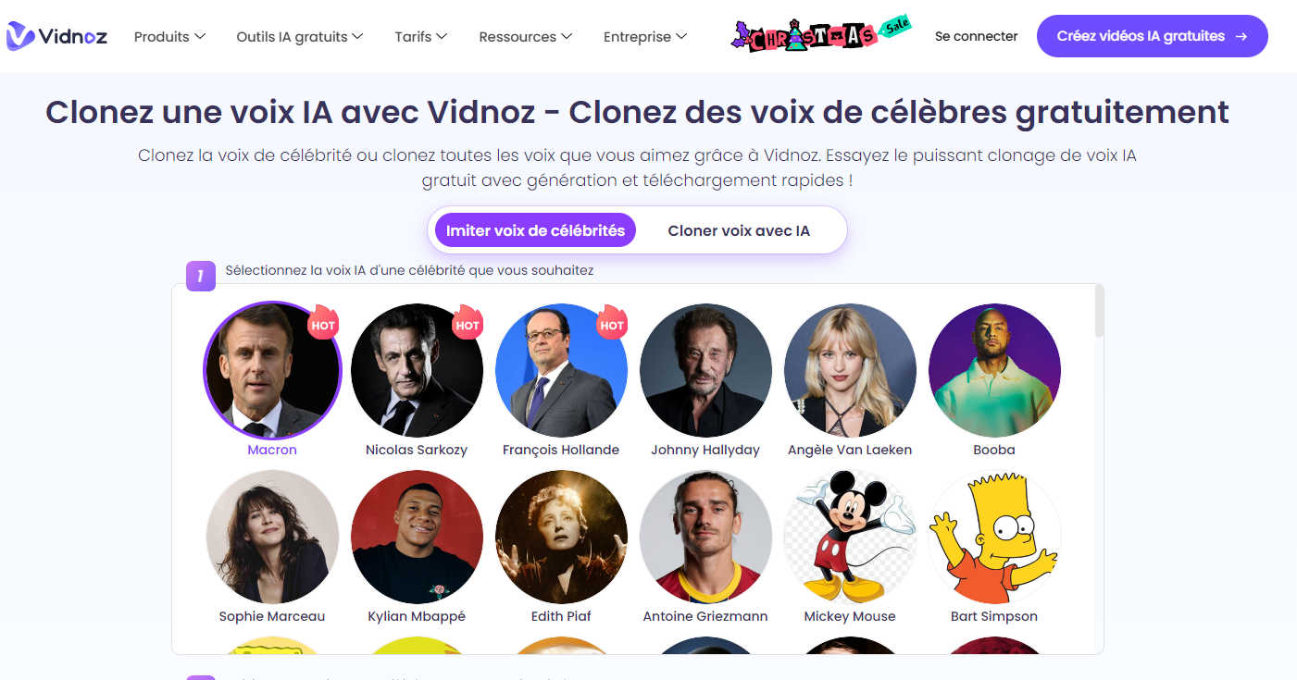Viewport: 1297px width, 680px height.
Task: Select the Mickey Mouse voice avatar
Action: (850, 538)
